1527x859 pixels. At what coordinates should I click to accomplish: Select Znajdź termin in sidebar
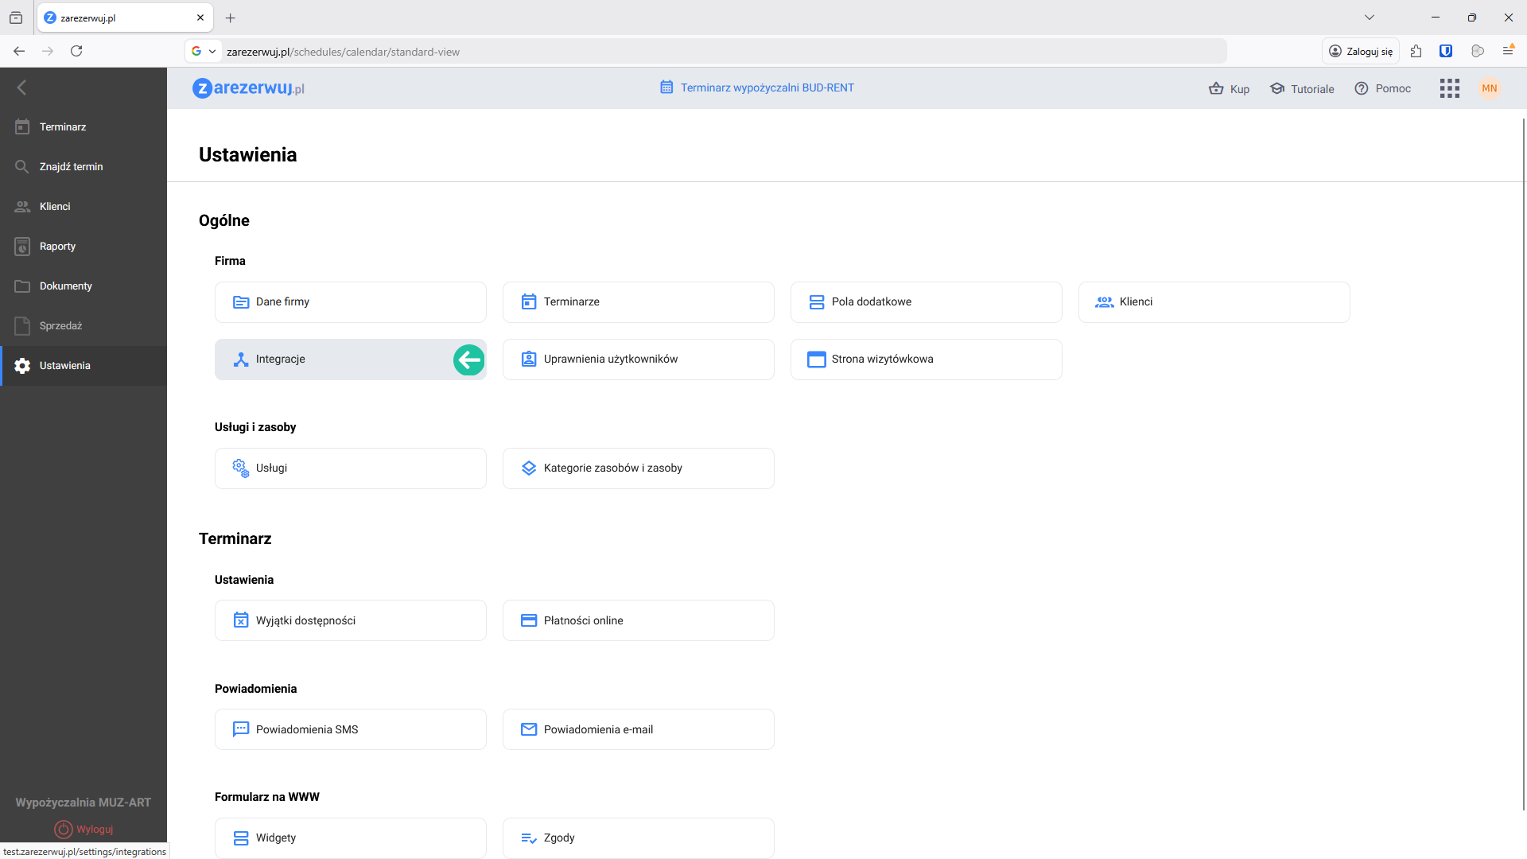(71, 167)
